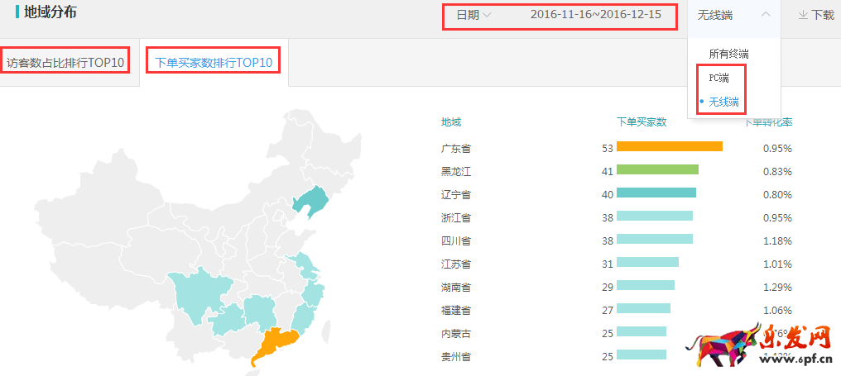Click buyer count 53 for 广东省
The height and width of the screenshot is (376, 841).
pyautogui.click(x=608, y=149)
